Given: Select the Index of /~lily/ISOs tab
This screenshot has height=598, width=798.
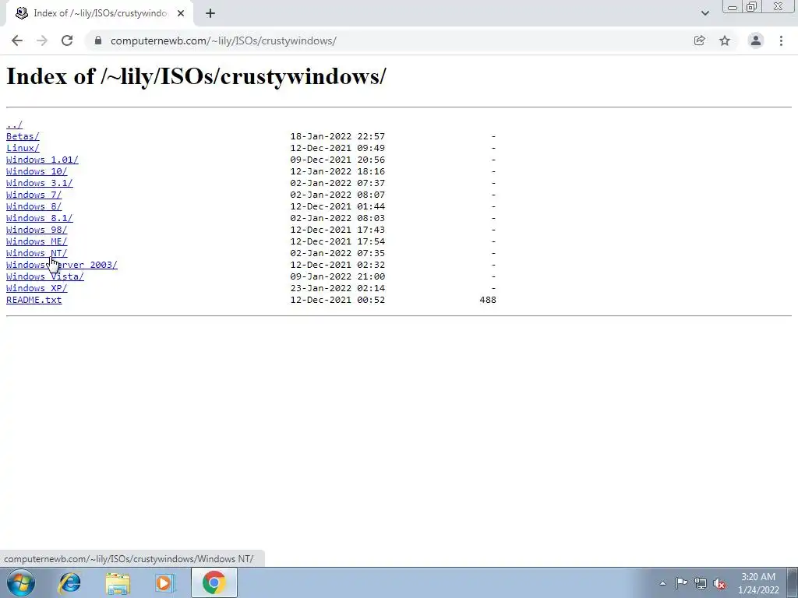Looking at the screenshot, I should click(100, 13).
